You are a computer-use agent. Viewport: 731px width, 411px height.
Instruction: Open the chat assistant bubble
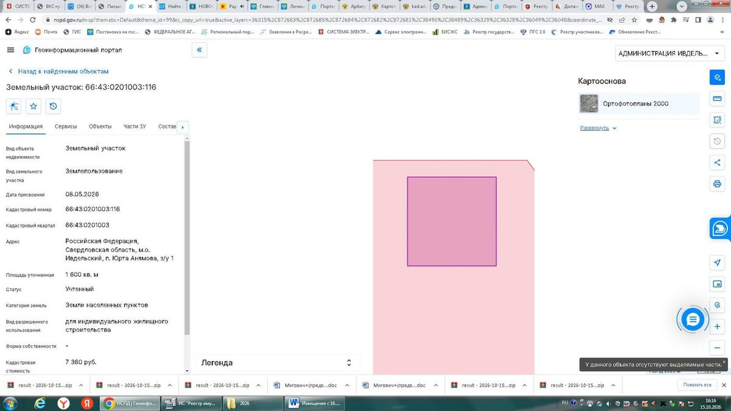point(693,320)
